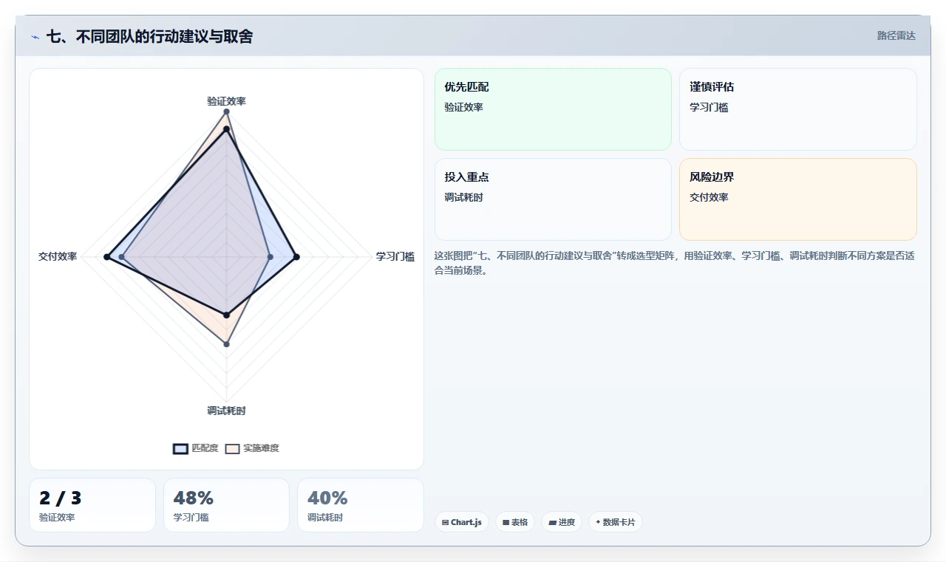Click the 实施难度 data point on 调试耗时 axis
Viewport: 946px width, 562px height.
click(x=227, y=344)
